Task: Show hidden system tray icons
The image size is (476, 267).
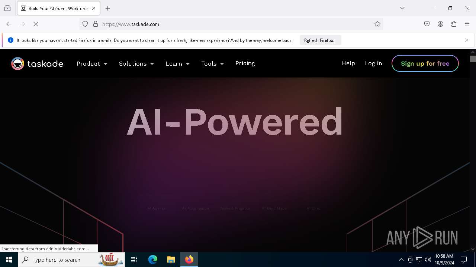Action: 401,260
